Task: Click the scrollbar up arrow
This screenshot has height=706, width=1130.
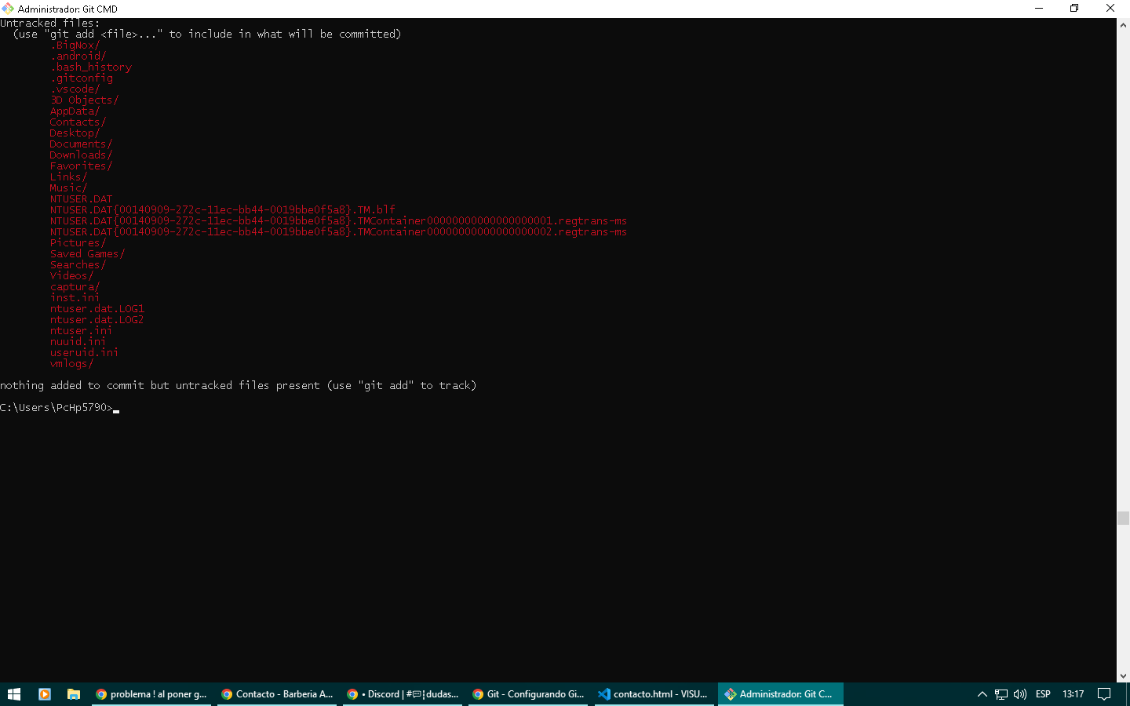Action: [1123, 24]
